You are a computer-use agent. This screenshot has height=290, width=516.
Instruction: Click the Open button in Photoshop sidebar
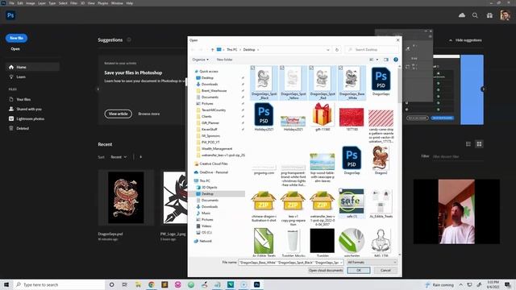click(15, 48)
